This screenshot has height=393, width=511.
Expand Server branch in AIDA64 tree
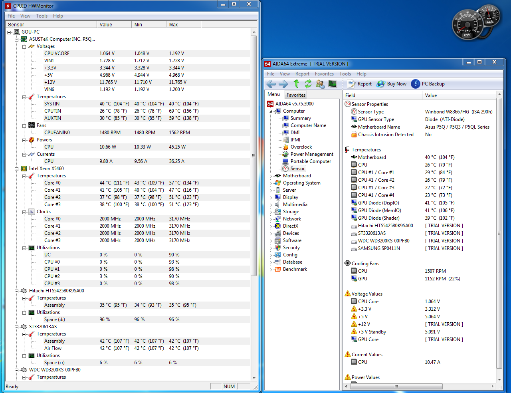coord(271,191)
